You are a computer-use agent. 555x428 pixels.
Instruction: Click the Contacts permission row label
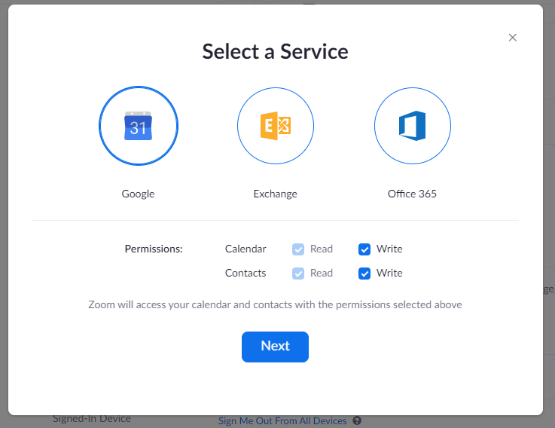click(x=245, y=273)
